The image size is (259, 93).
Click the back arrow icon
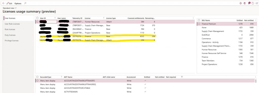tap(4, 3)
